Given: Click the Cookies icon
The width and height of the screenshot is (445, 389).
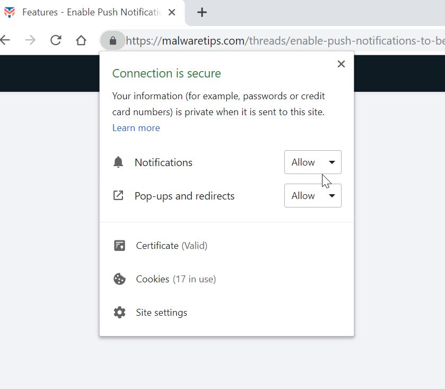Looking at the screenshot, I should click(119, 279).
